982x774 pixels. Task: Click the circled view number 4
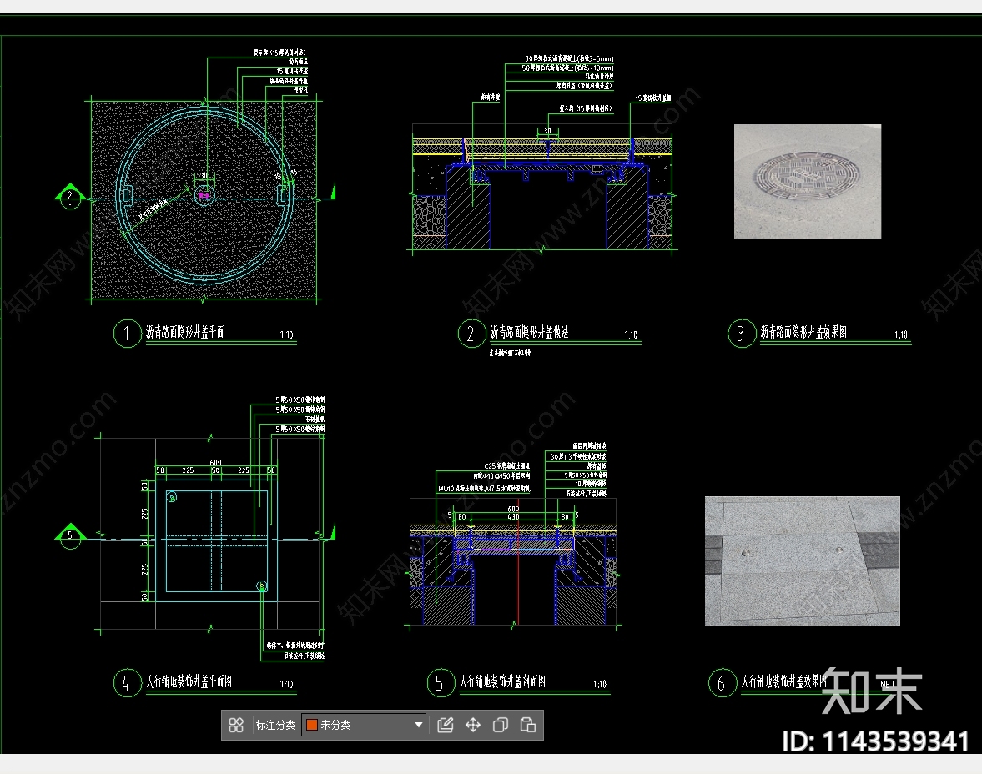tap(126, 683)
